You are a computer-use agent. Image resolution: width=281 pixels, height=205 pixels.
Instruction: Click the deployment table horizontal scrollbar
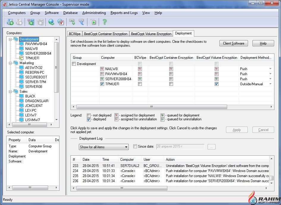click(152, 107)
